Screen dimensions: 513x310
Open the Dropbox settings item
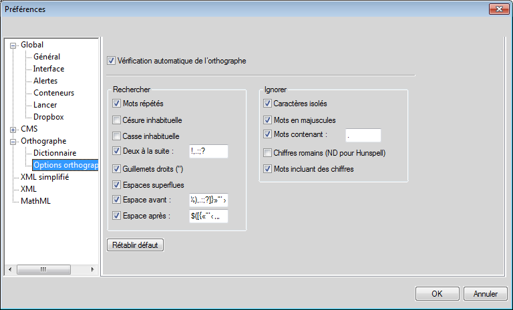point(48,117)
